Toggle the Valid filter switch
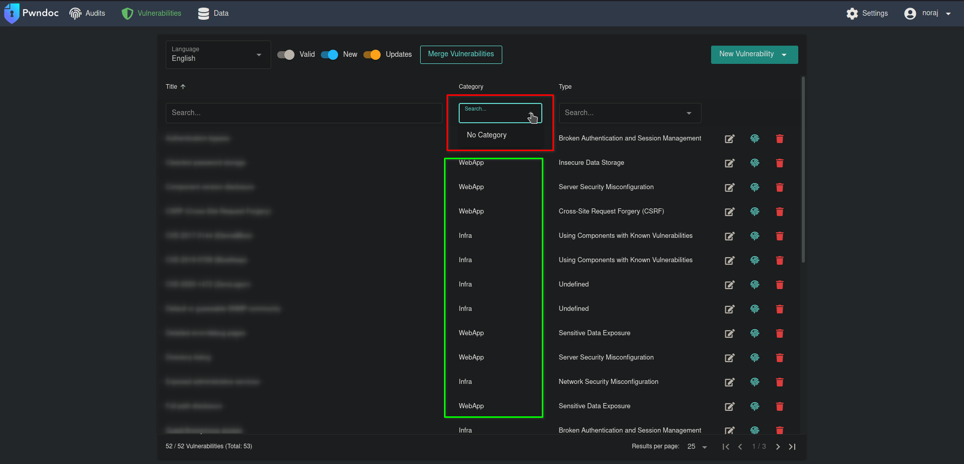964x464 pixels. pyautogui.click(x=285, y=54)
